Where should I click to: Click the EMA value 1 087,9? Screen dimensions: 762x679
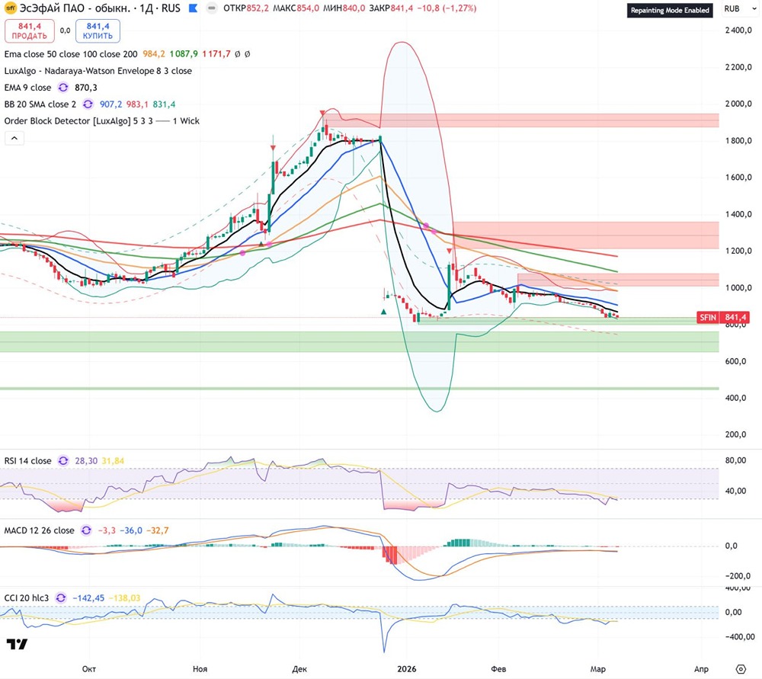point(184,54)
